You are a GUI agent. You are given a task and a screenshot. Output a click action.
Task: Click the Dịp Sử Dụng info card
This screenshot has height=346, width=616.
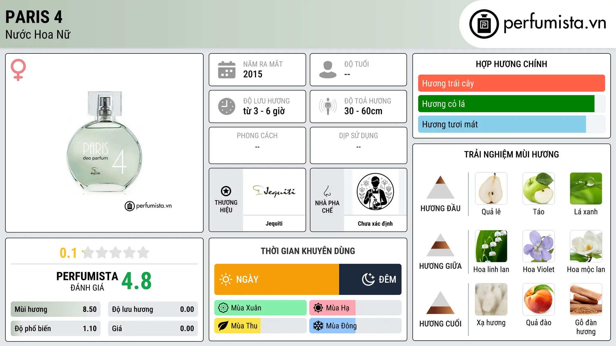click(x=358, y=145)
